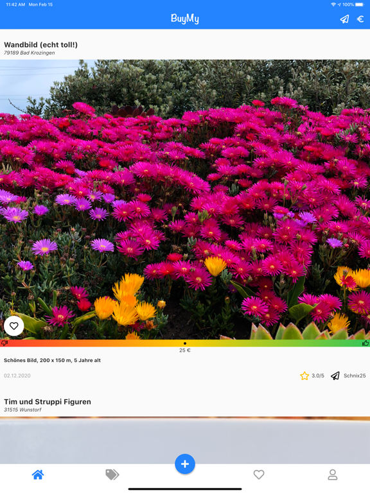Open messages via paper plane icon in header
The width and height of the screenshot is (370, 493).
point(344,19)
